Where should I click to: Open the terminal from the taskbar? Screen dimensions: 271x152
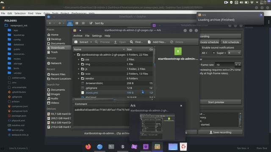111,147
